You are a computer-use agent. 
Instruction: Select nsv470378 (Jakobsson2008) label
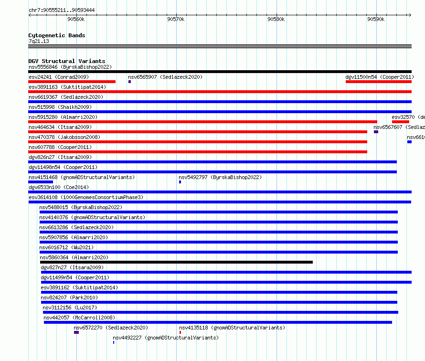click(x=64, y=137)
